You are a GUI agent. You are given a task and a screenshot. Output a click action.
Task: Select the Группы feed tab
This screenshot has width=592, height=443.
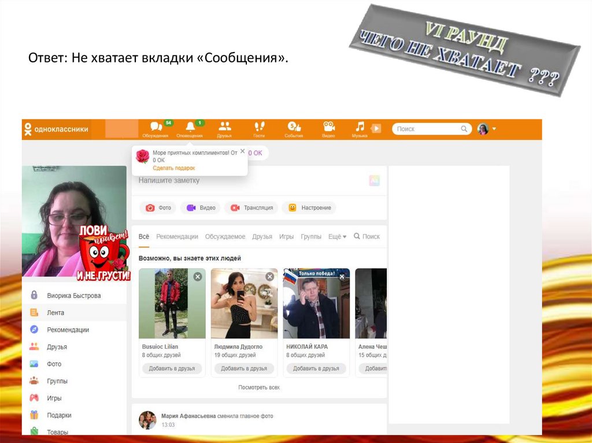pos(310,237)
